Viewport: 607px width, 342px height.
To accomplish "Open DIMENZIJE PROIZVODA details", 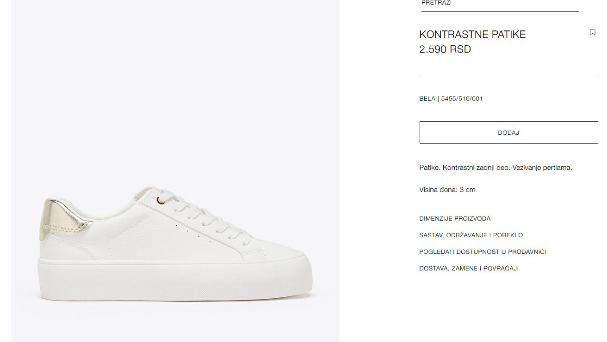I will coord(455,219).
